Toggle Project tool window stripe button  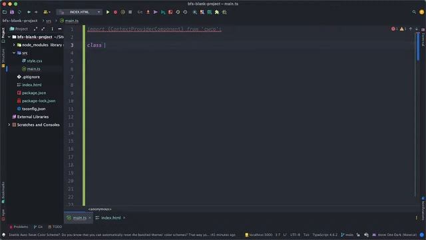[x=3, y=35]
